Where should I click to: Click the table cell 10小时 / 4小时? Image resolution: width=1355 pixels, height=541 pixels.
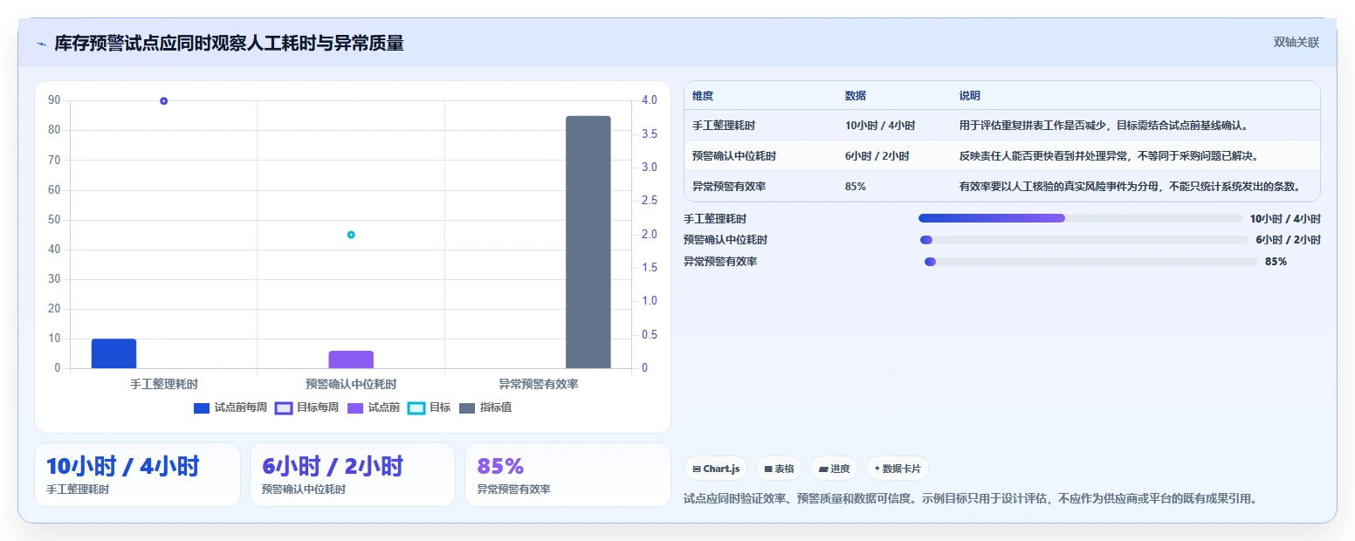coord(880,126)
